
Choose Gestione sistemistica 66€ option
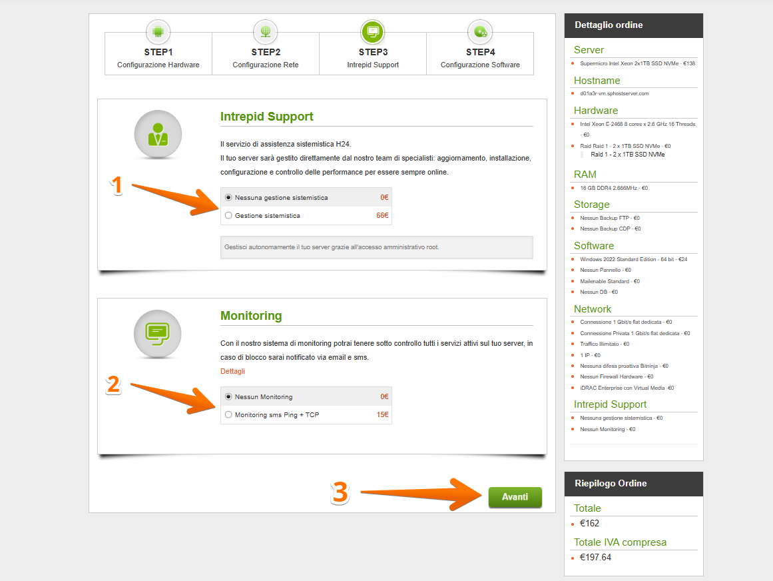(229, 216)
